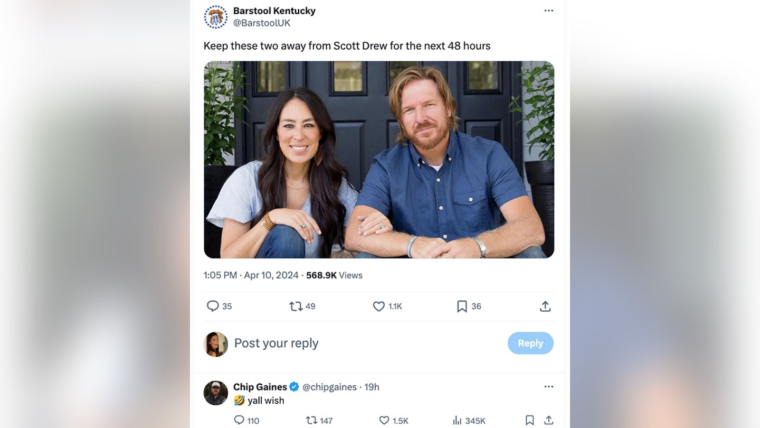Click the Apr 10, 2024 timestamp
Viewport: 760px width, 428px height.
(271, 275)
